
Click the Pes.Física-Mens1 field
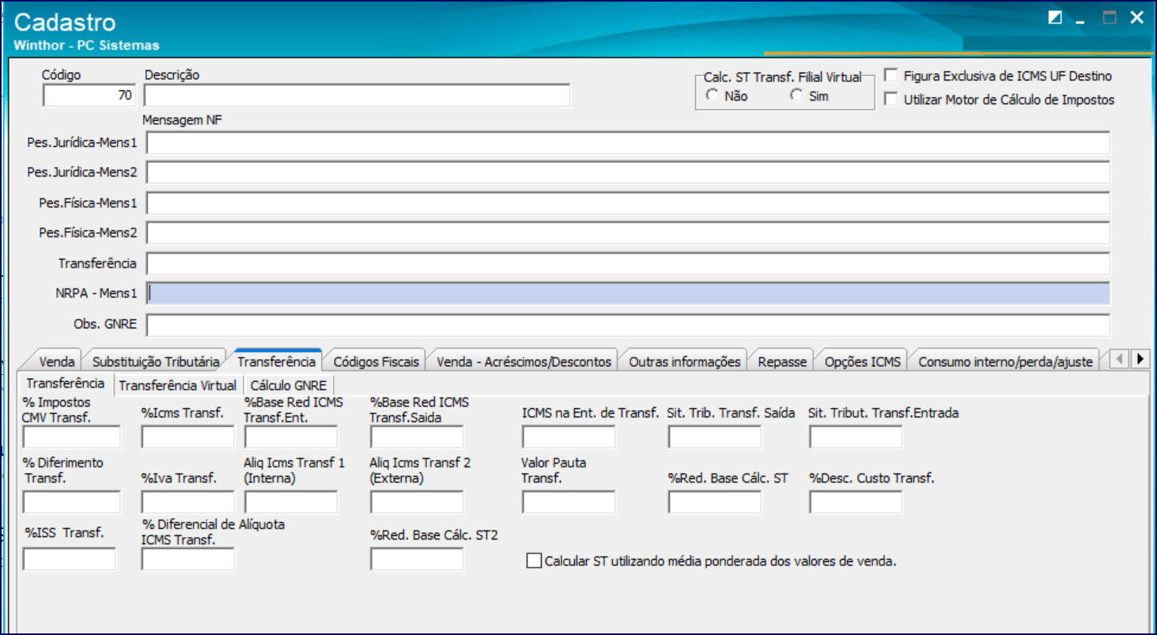[628, 203]
